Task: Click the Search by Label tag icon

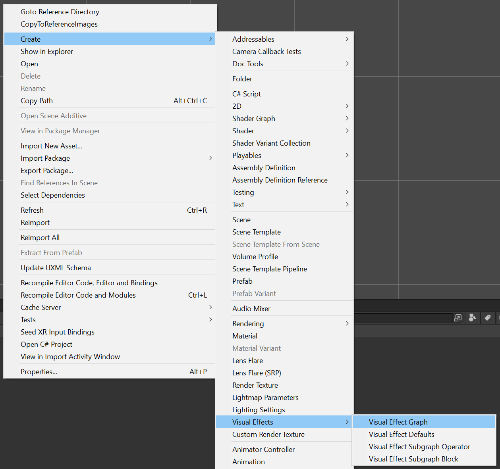Action: pyautogui.click(x=487, y=317)
